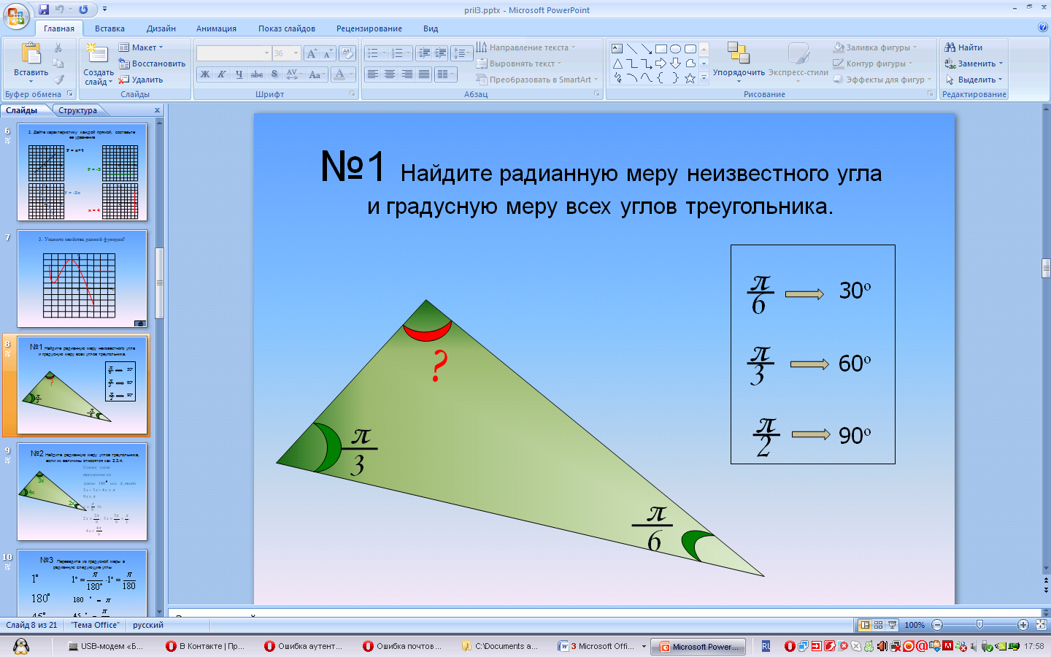Click the PowerPoint Help question mark

click(x=1042, y=28)
